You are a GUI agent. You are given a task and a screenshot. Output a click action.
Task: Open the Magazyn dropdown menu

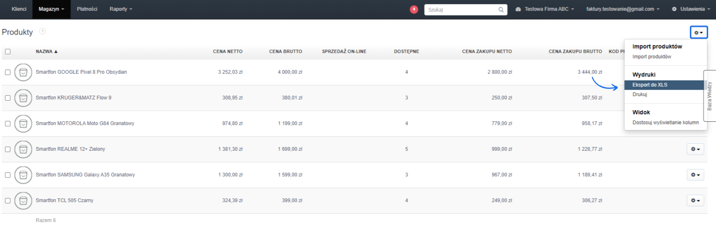(x=51, y=9)
